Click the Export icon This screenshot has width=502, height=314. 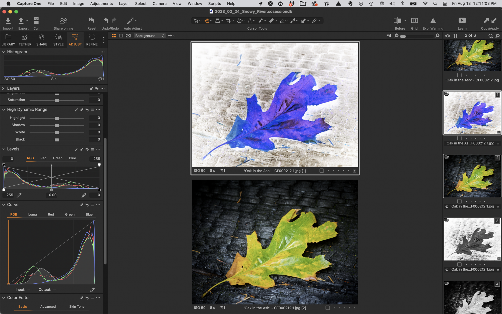pyautogui.click(x=21, y=21)
